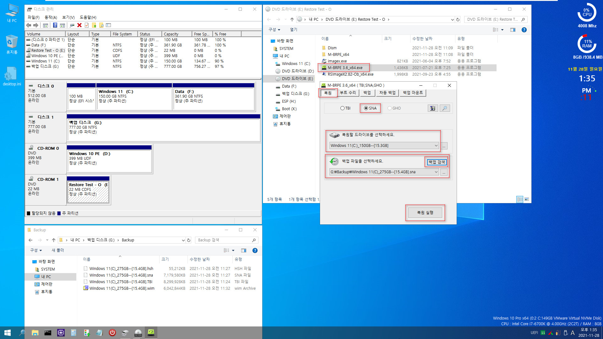The width and height of the screenshot is (603, 339).
Task: Expand address history dropdown in Backup window
Action: click(183, 240)
